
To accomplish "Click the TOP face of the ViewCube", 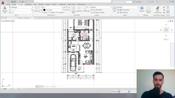I will pos(166,30).
